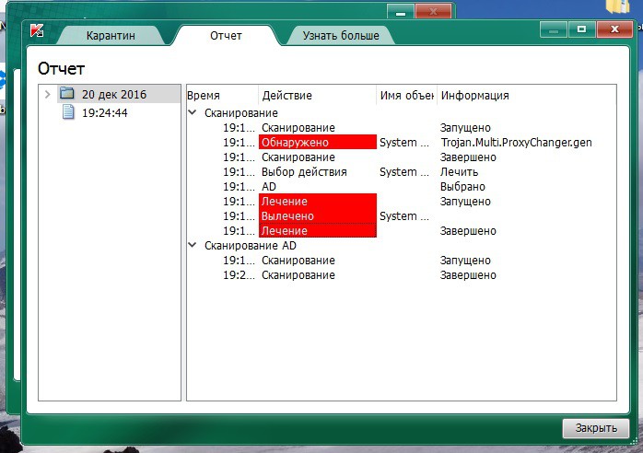This screenshot has width=643, height=453.
Task: Collapse the Сканирование AD group
Action: (193, 246)
